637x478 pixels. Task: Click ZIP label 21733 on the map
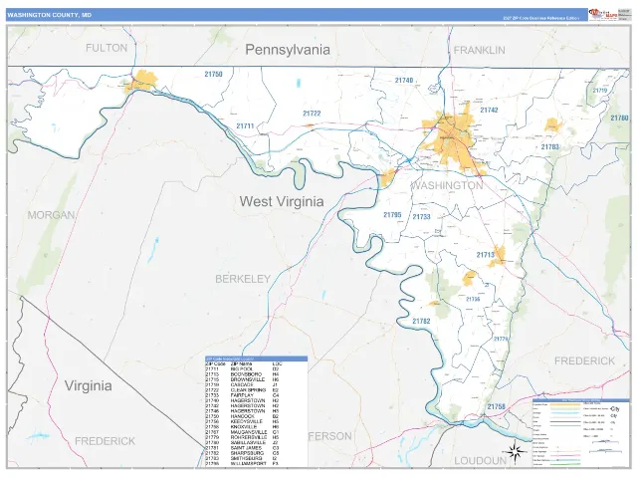[x=421, y=217]
